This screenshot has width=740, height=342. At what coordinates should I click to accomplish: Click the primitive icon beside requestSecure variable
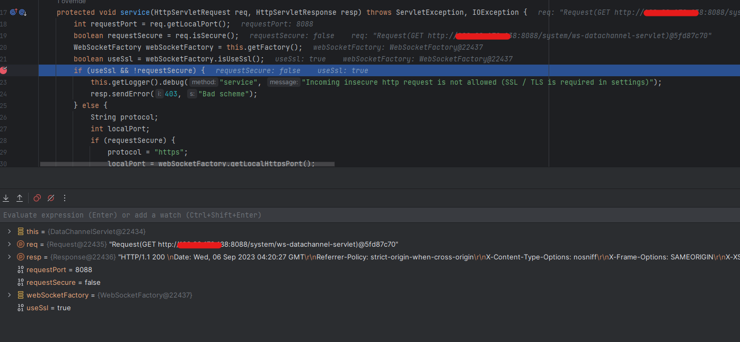coord(21,282)
